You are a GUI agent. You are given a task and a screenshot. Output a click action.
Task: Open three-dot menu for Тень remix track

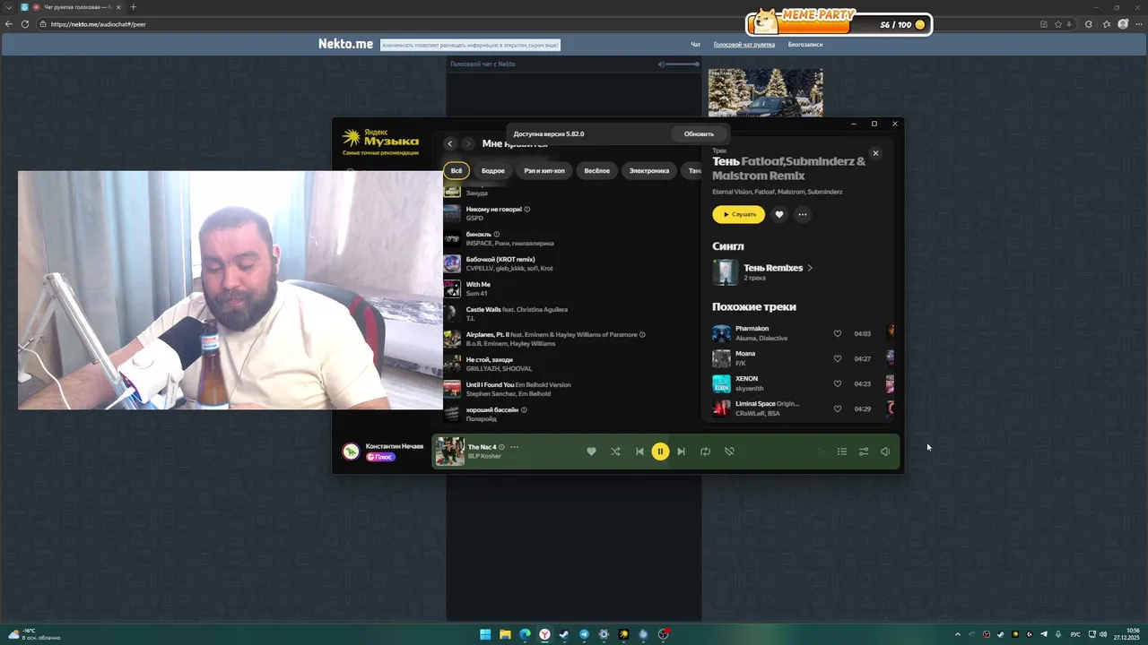[x=803, y=214]
